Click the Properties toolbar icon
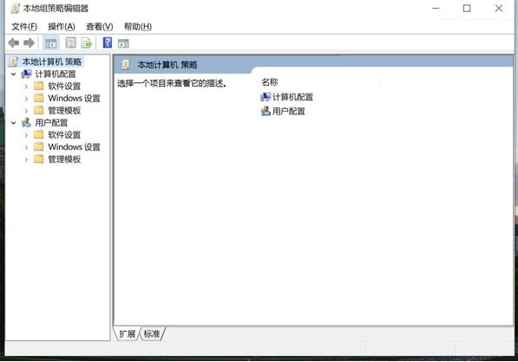Screen dimensions: 518x362 (x=70, y=42)
